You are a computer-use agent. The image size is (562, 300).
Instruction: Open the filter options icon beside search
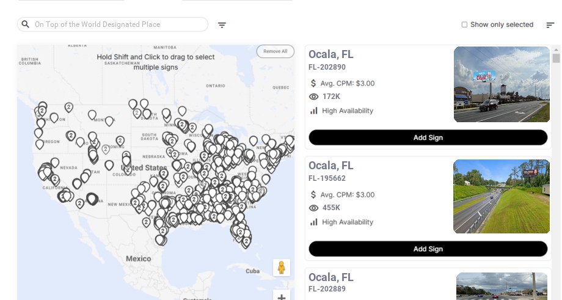pos(222,25)
